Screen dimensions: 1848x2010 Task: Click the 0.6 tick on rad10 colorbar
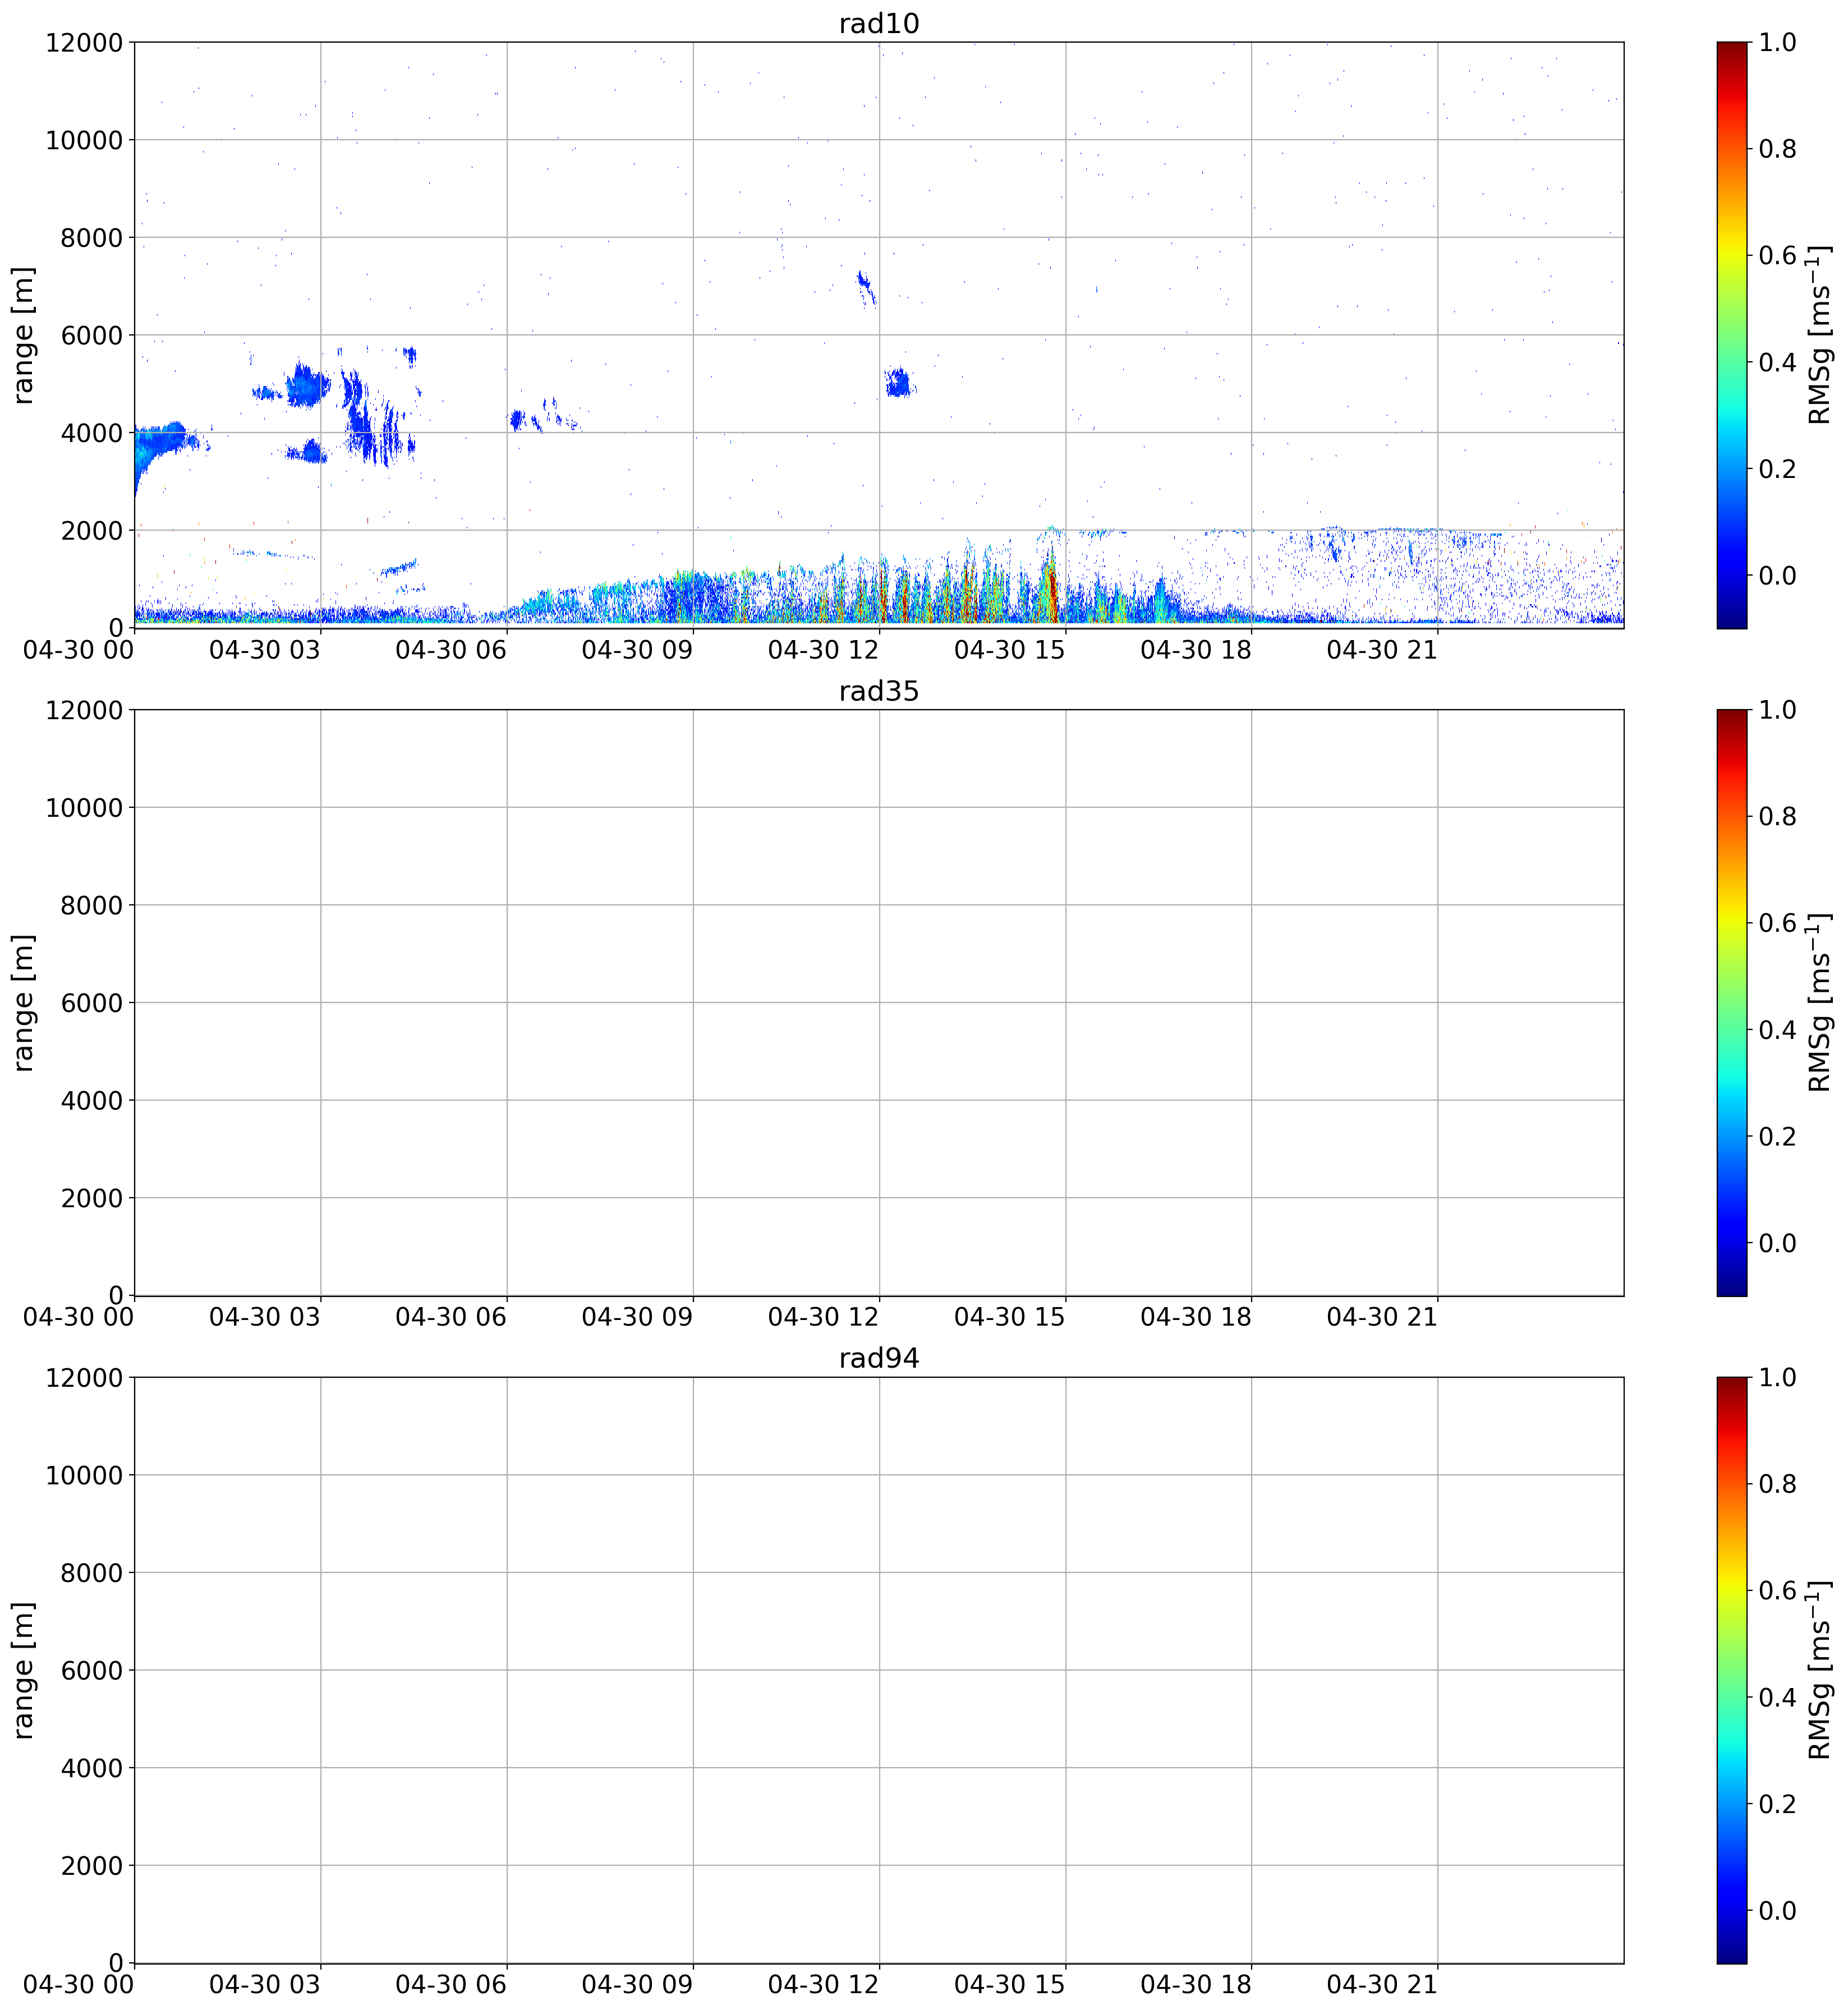(1777, 256)
